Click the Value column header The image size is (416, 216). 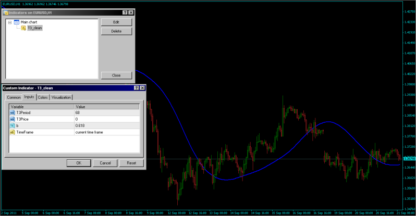107,107
